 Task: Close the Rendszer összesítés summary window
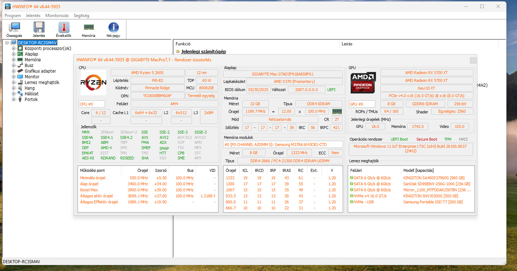pyautogui.click(x=473, y=60)
